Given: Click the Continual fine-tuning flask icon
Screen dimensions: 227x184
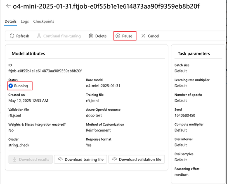Looking at the screenshot, I should pos(39,36).
